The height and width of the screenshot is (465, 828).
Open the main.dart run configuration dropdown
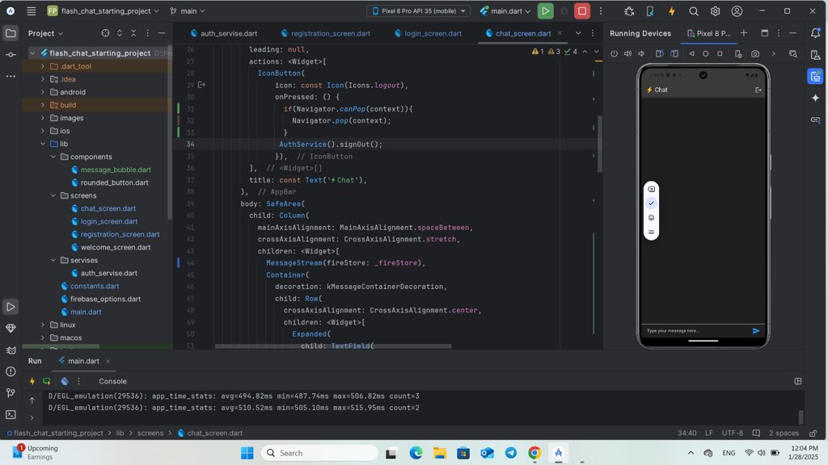pos(505,11)
